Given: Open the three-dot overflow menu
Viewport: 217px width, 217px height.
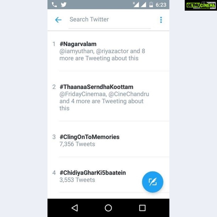Looking at the screenshot, I should pyautogui.click(x=161, y=20).
